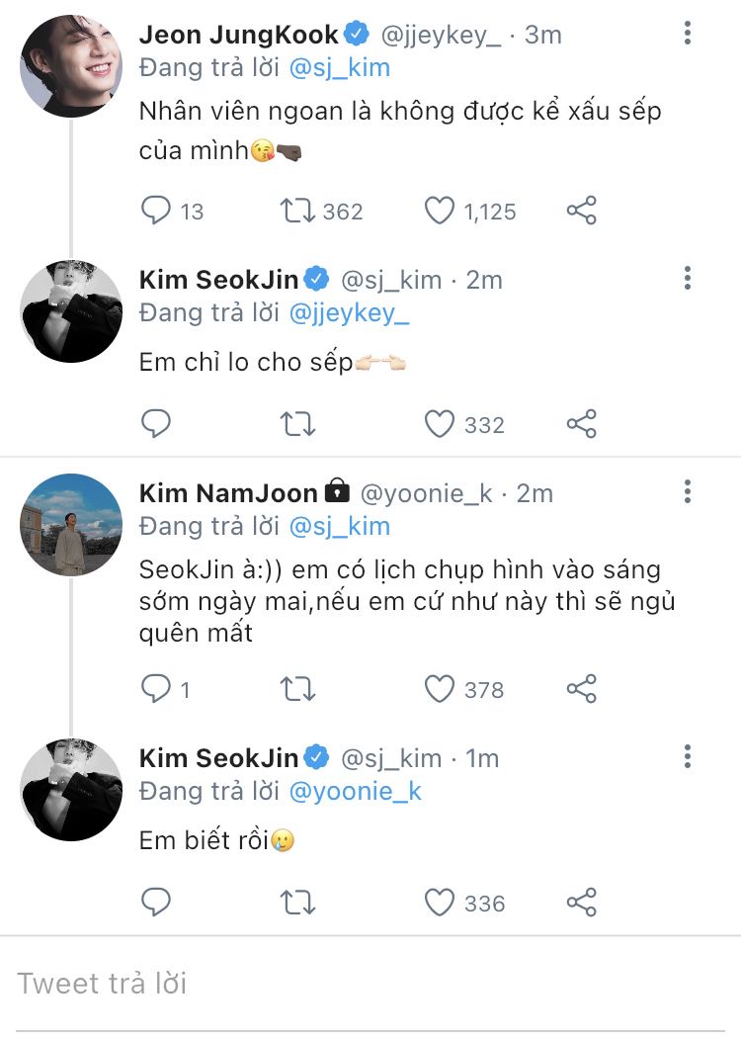Screen dimensions: 741x1039
Task: Open more options on Jeon JungKook's tweet
Action: (x=688, y=34)
